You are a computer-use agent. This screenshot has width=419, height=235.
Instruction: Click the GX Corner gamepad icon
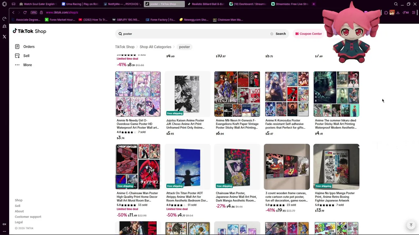(13, 4)
